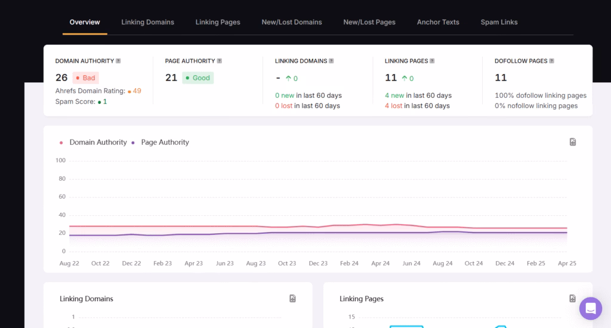Viewport: 611px width, 328px height.
Task: Open the New/Lost Domains tab
Action: point(291,22)
